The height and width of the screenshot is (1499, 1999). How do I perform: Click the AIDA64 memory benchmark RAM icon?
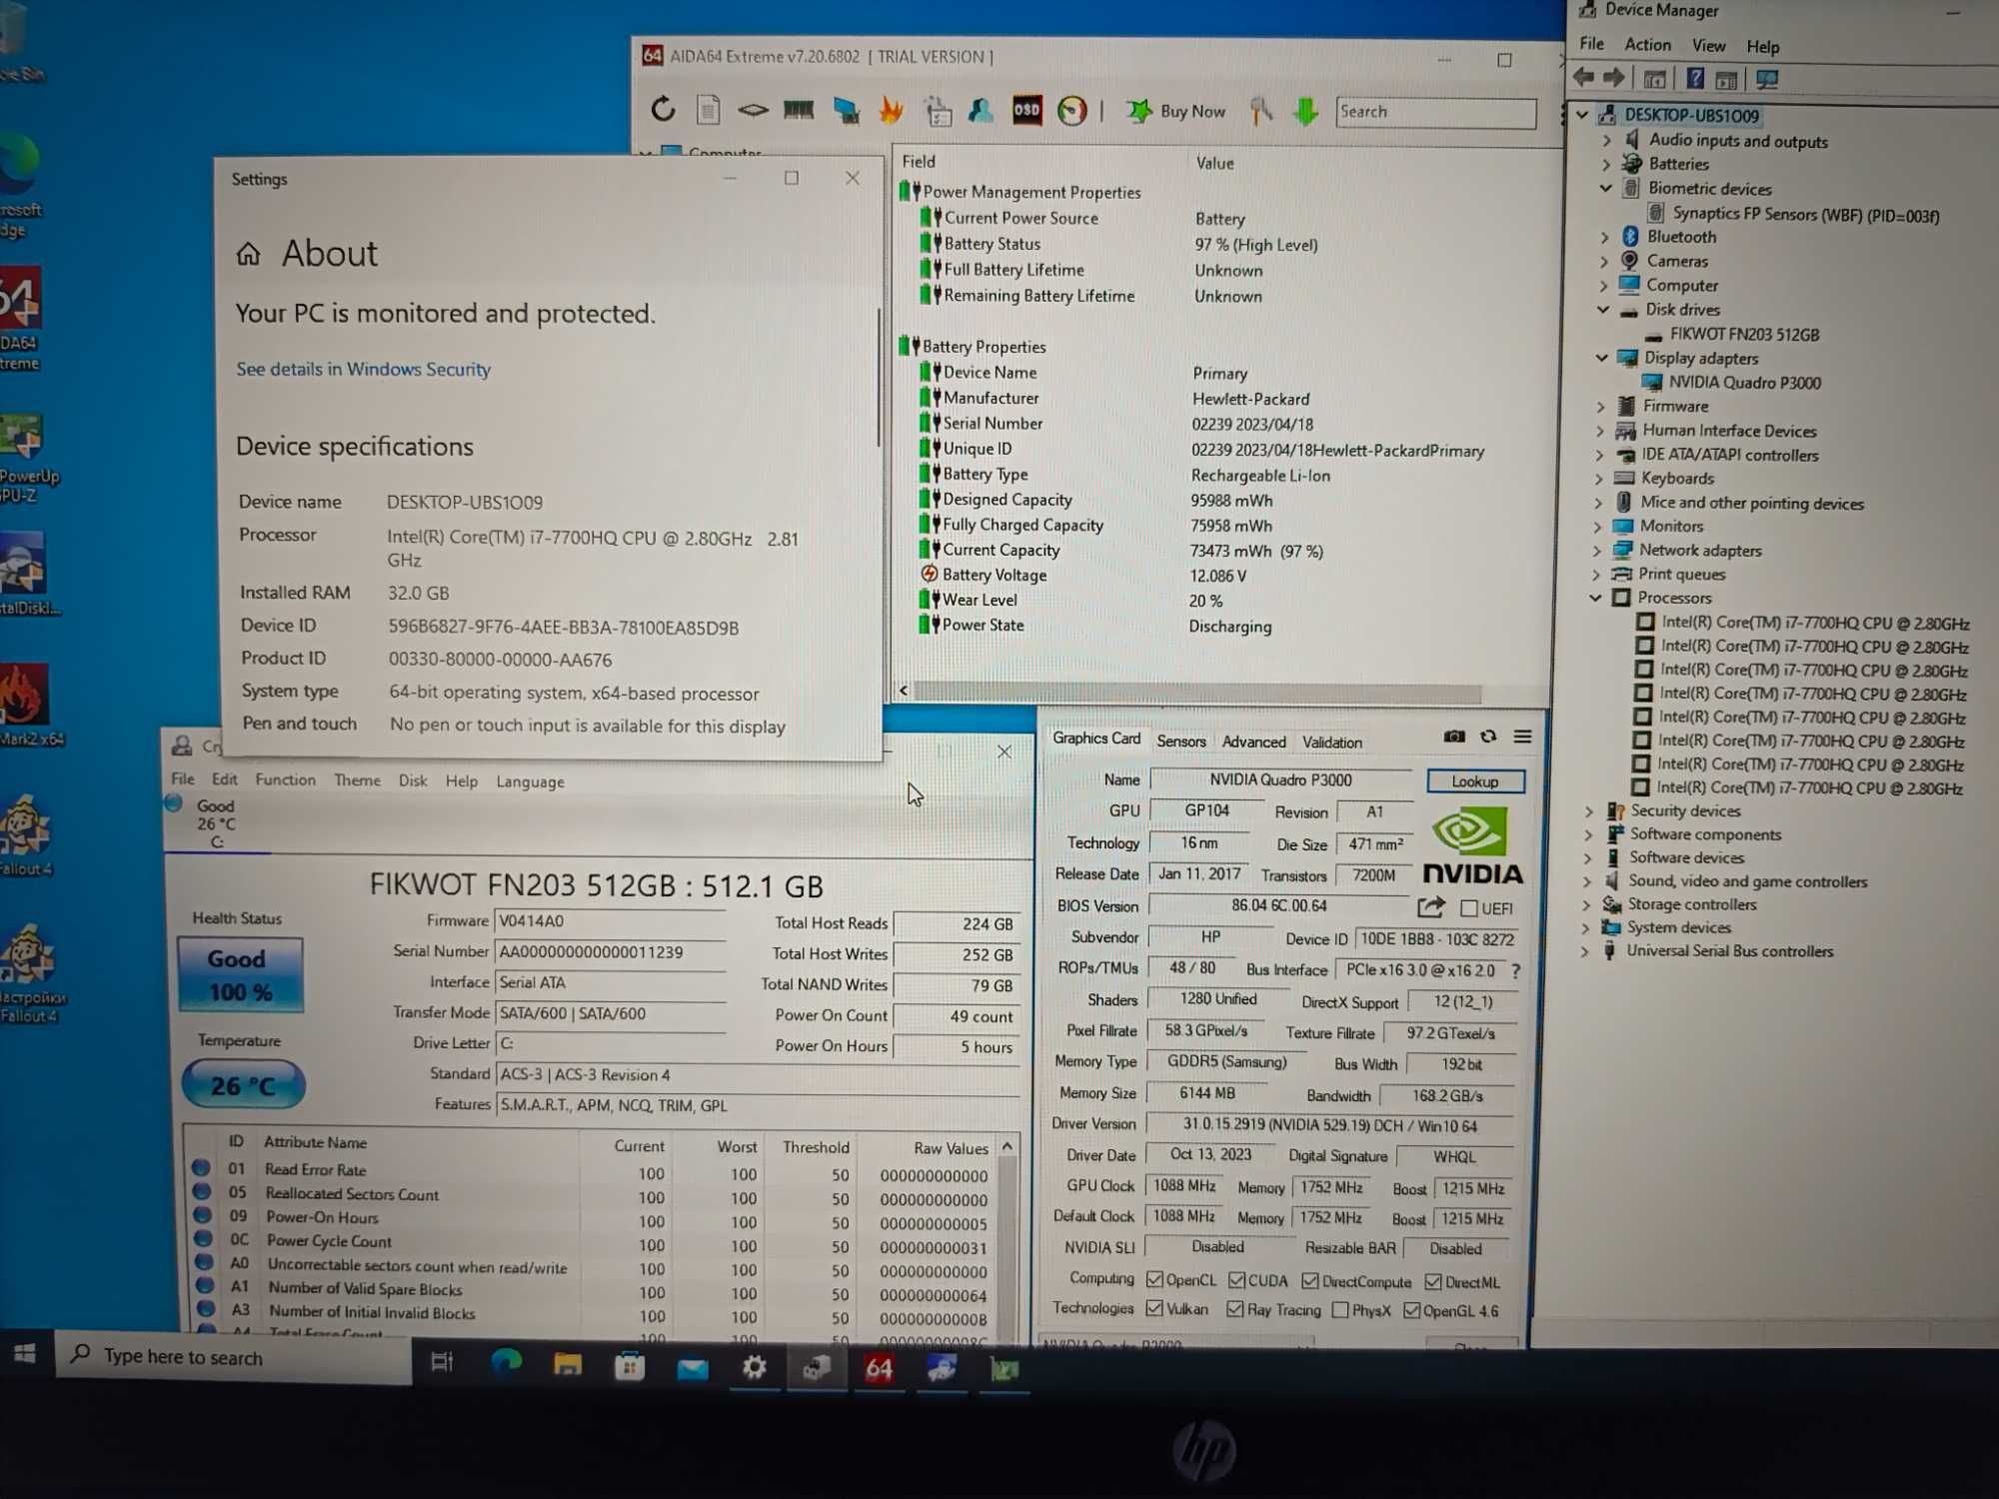click(x=798, y=110)
